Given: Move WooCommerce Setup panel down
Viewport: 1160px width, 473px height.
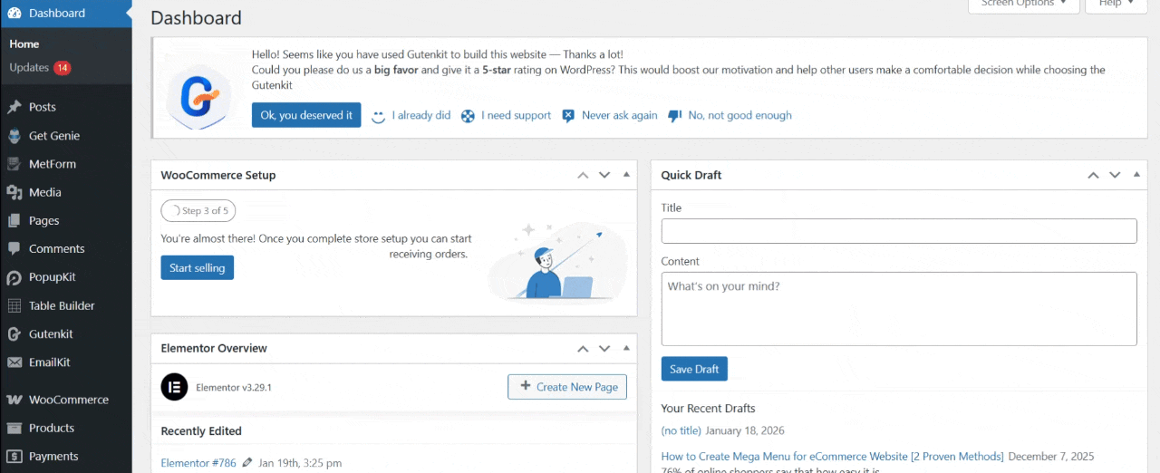Looking at the screenshot, I should click(604, 175).
